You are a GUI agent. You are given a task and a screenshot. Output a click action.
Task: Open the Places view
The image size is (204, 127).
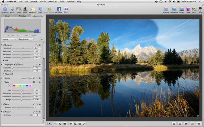tap(194, 10)
